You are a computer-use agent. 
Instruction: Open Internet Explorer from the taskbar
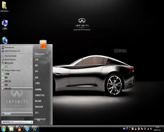[35, 129]
